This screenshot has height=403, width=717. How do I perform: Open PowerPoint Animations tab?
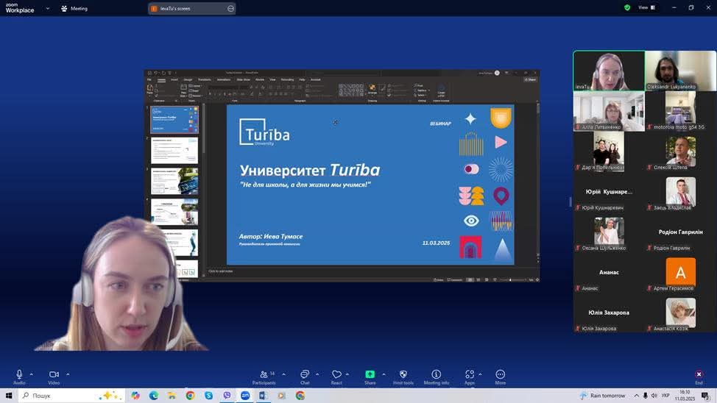(224, 79)
